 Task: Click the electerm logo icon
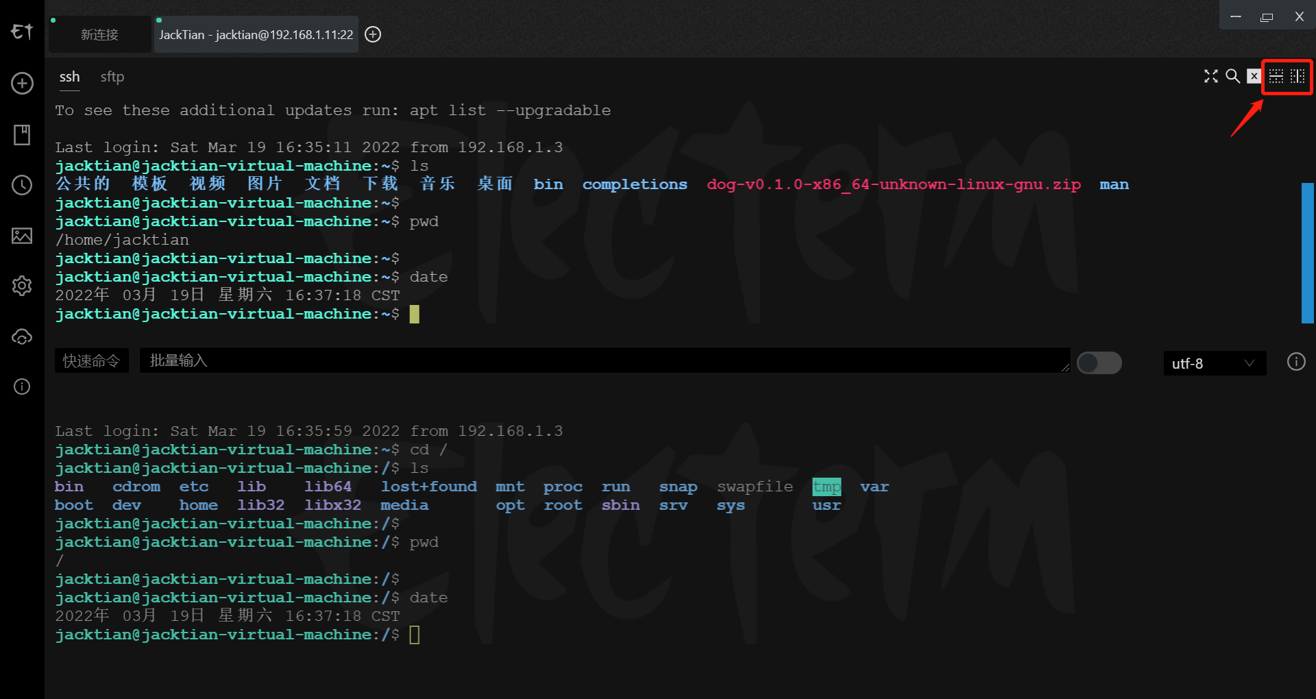point(22,32)
